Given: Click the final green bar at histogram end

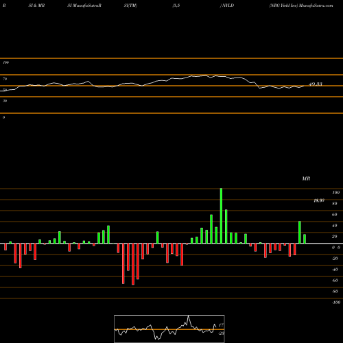Looking at the screenshot, I should 305,239.
